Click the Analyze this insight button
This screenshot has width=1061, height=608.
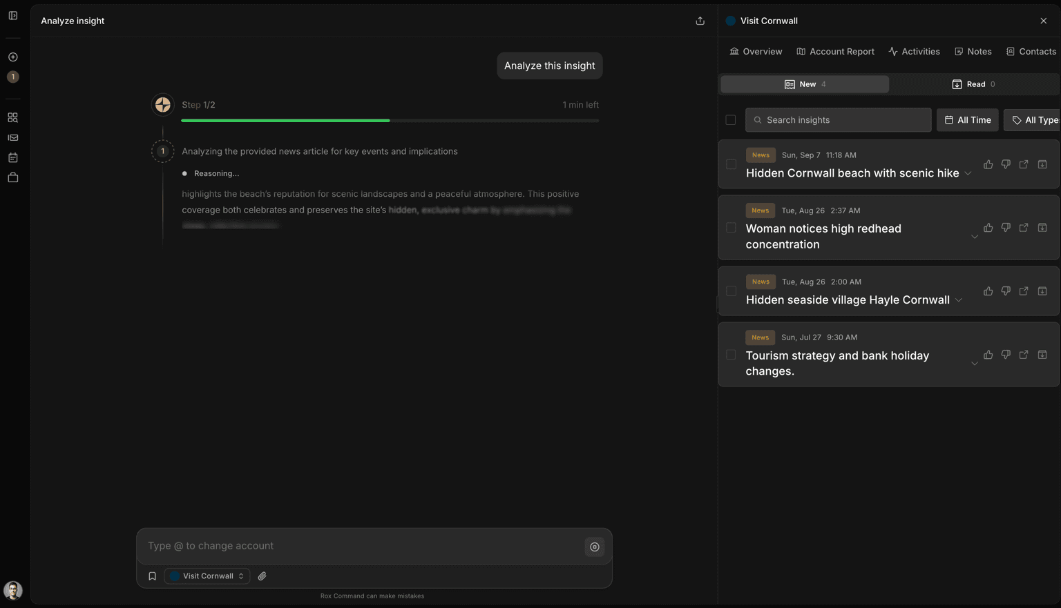549,66
